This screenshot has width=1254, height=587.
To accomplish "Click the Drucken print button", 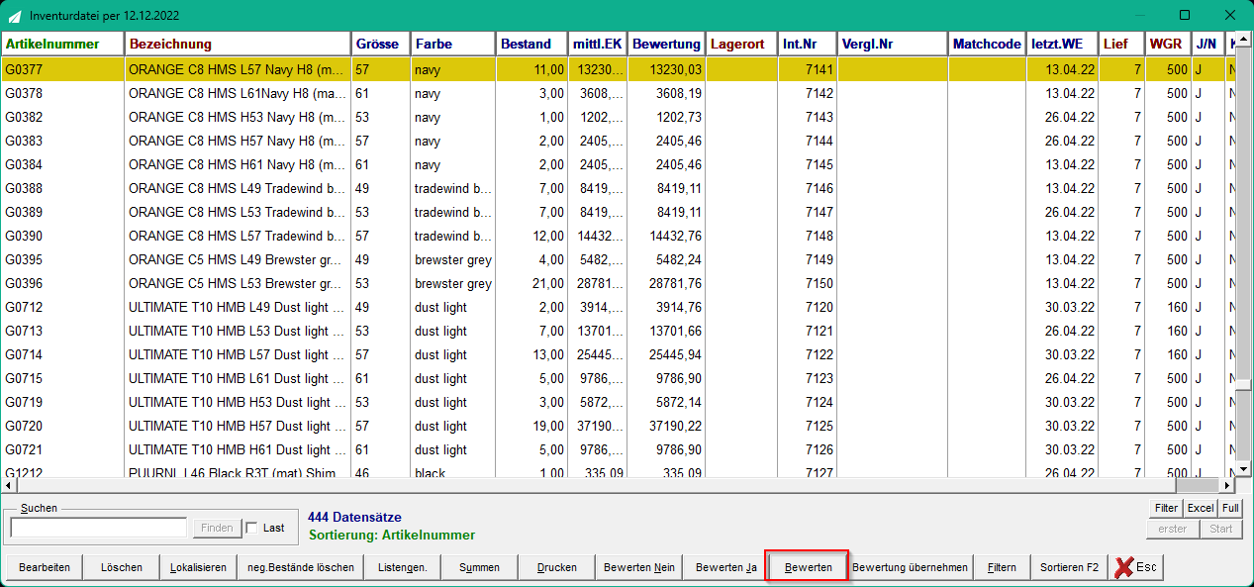I will (x=557, y=567).
